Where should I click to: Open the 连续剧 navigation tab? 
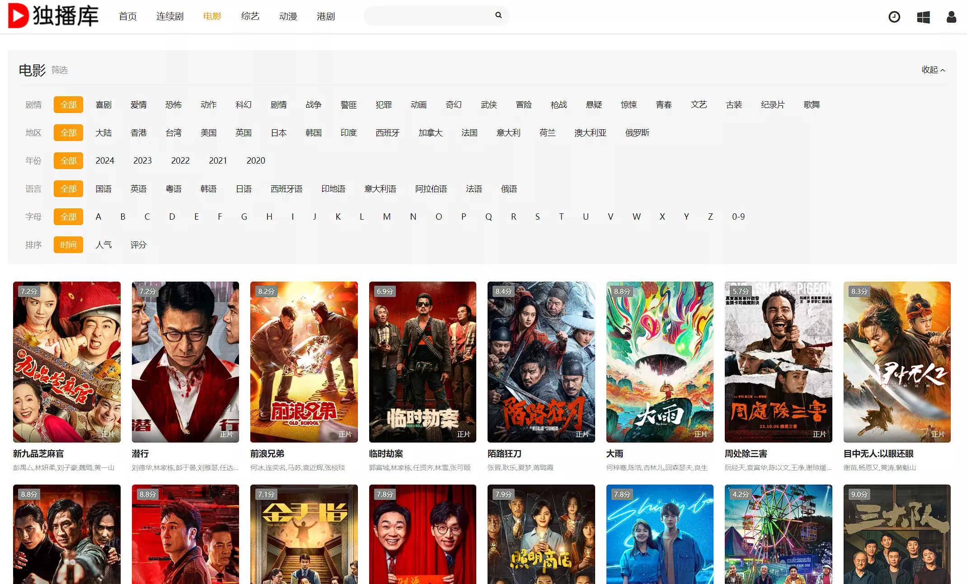click(x=170, y=17)
